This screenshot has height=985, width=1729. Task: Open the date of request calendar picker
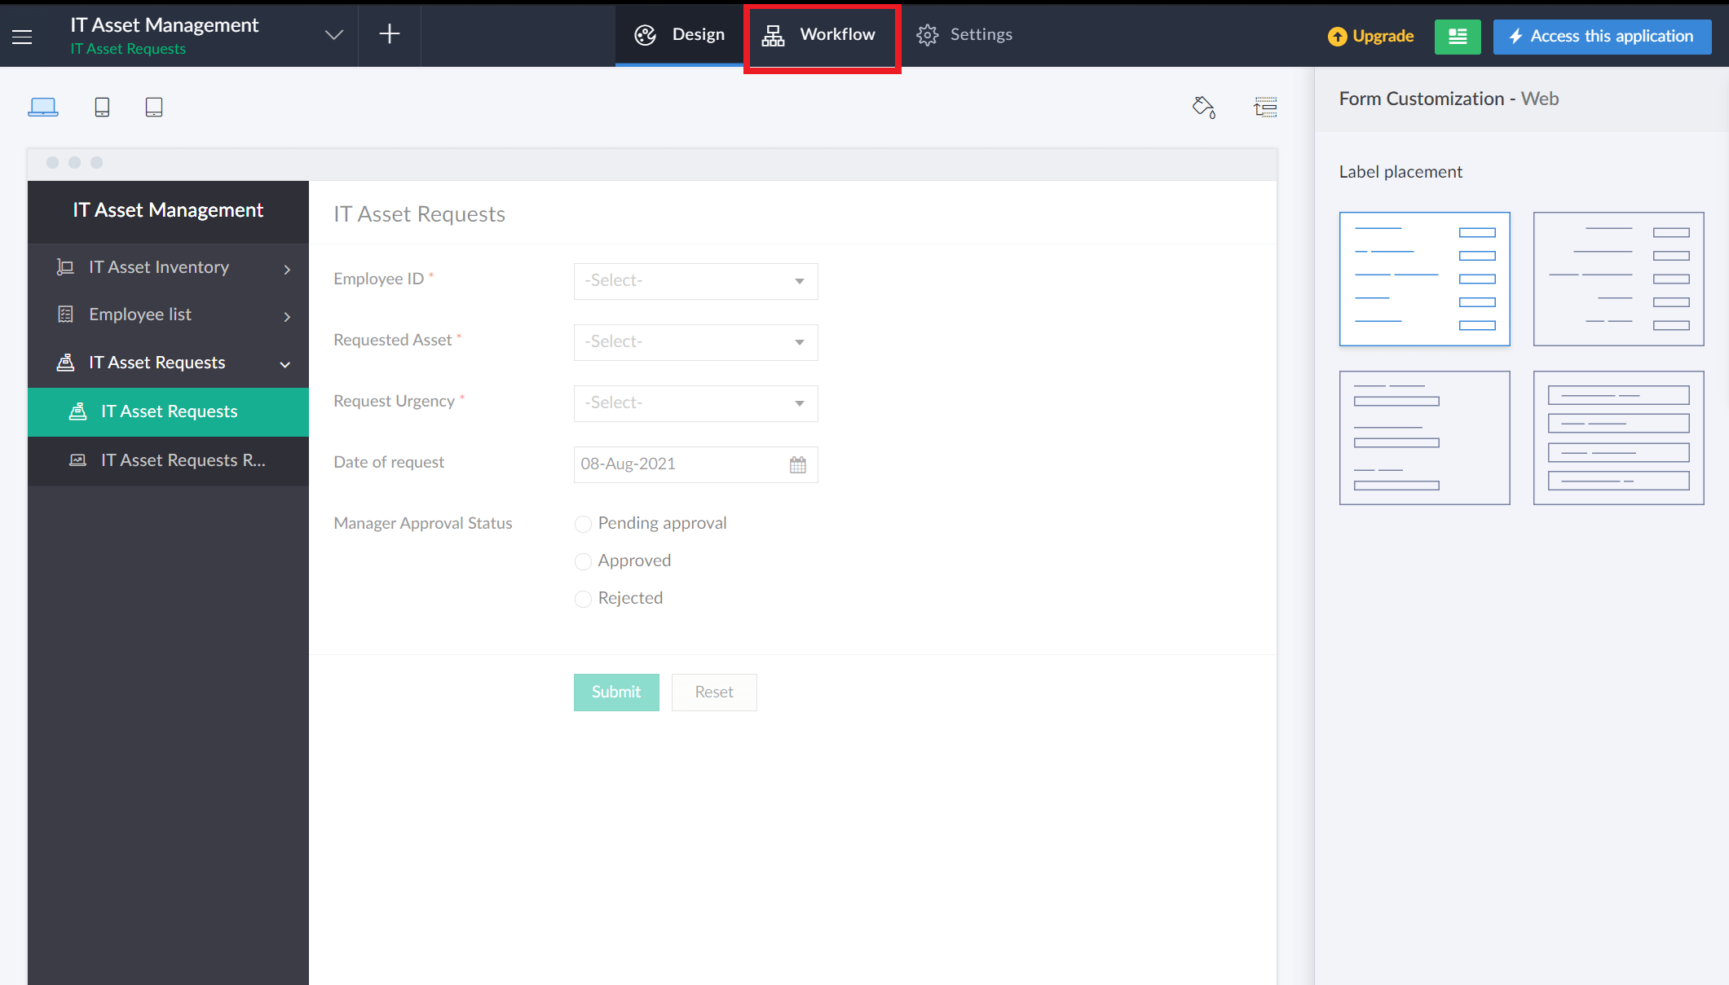[x=797, y=464]
